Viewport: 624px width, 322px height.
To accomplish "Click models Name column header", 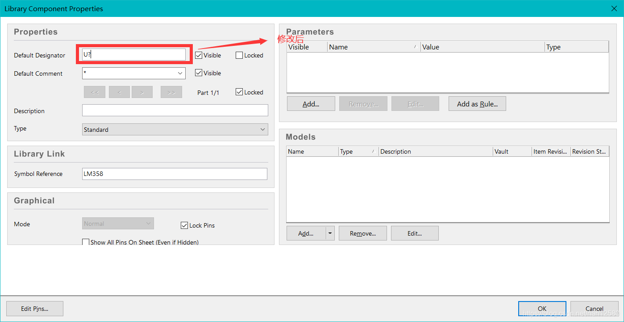I will (x=312, y=151).
